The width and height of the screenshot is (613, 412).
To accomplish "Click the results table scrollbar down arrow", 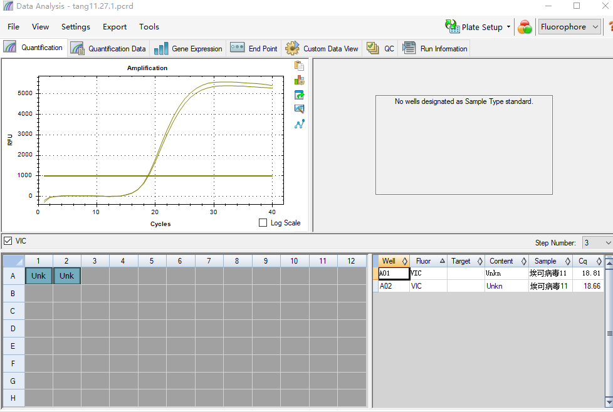I will (609, 402).
